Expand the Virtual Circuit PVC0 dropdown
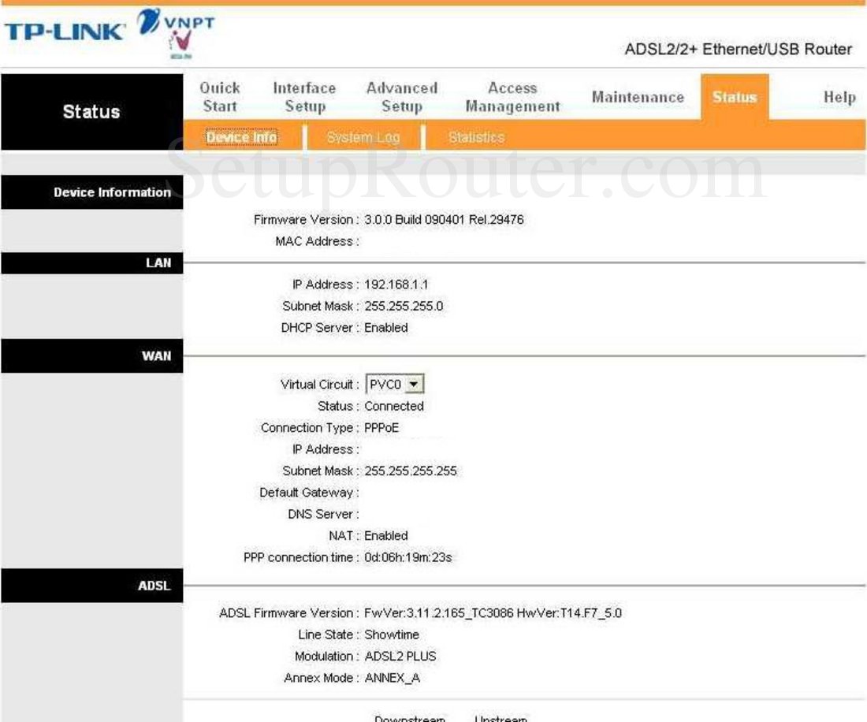 pos(395,384)
